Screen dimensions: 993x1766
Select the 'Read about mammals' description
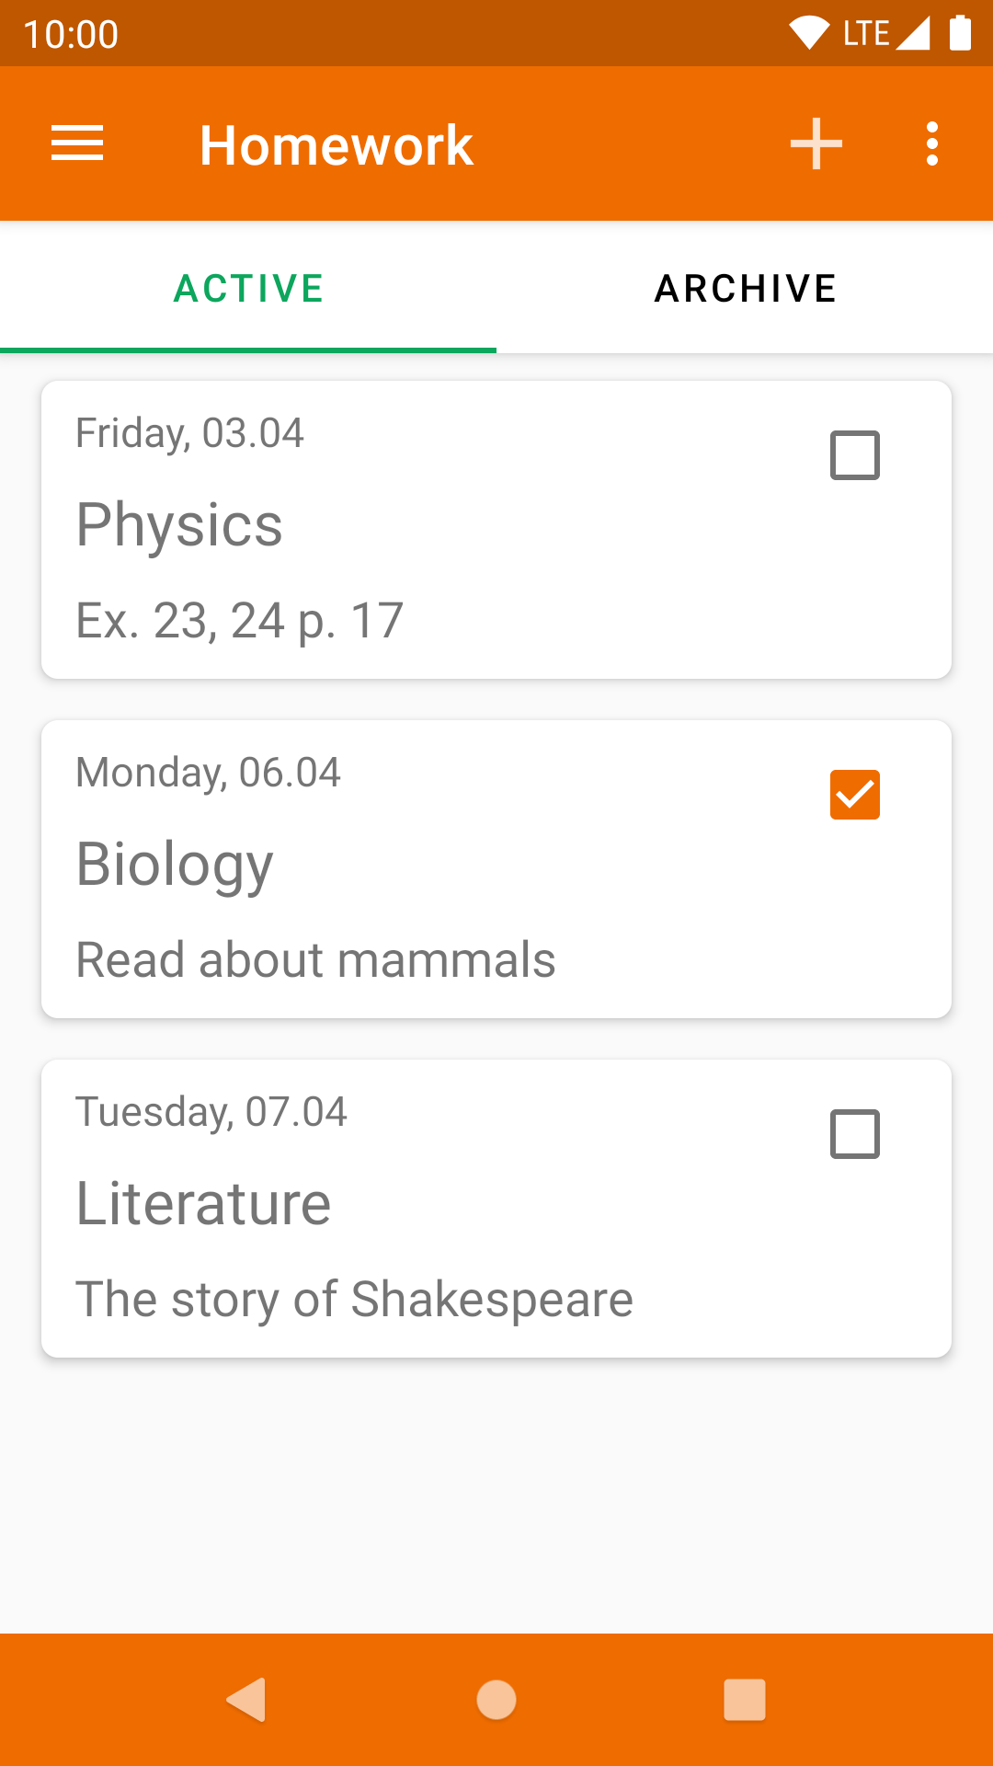point(315,960)
